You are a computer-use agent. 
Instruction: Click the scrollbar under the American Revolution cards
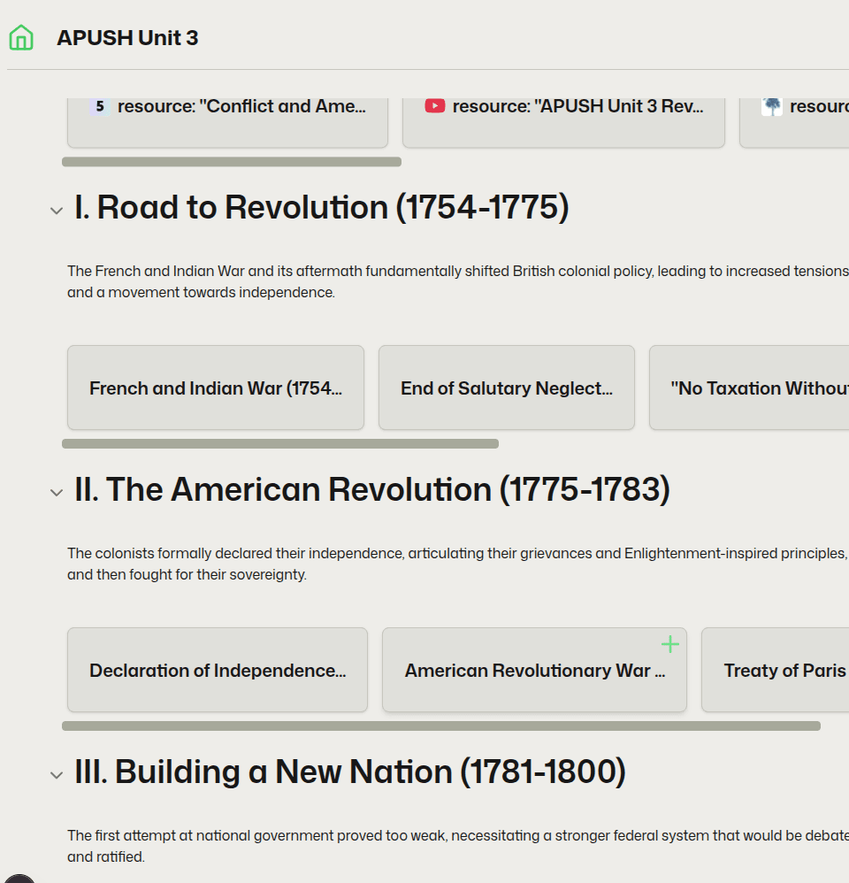coord(442,726)
